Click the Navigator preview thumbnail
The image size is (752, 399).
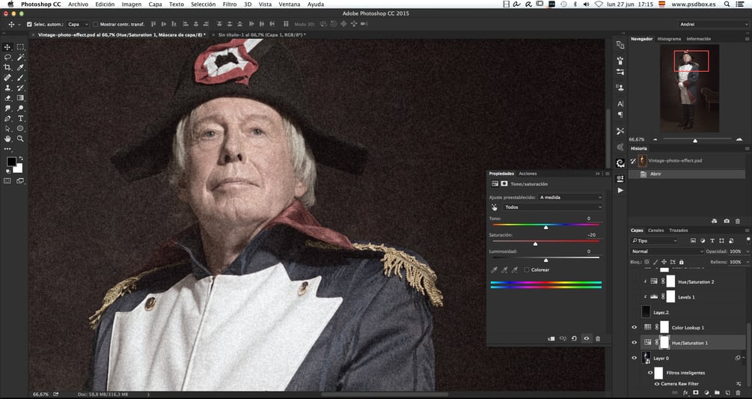pos(689,88)
